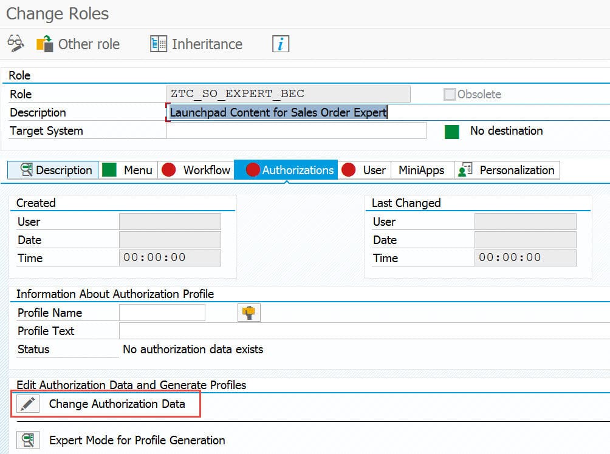Click the glasses display/change toggle icon

(16, 44)
